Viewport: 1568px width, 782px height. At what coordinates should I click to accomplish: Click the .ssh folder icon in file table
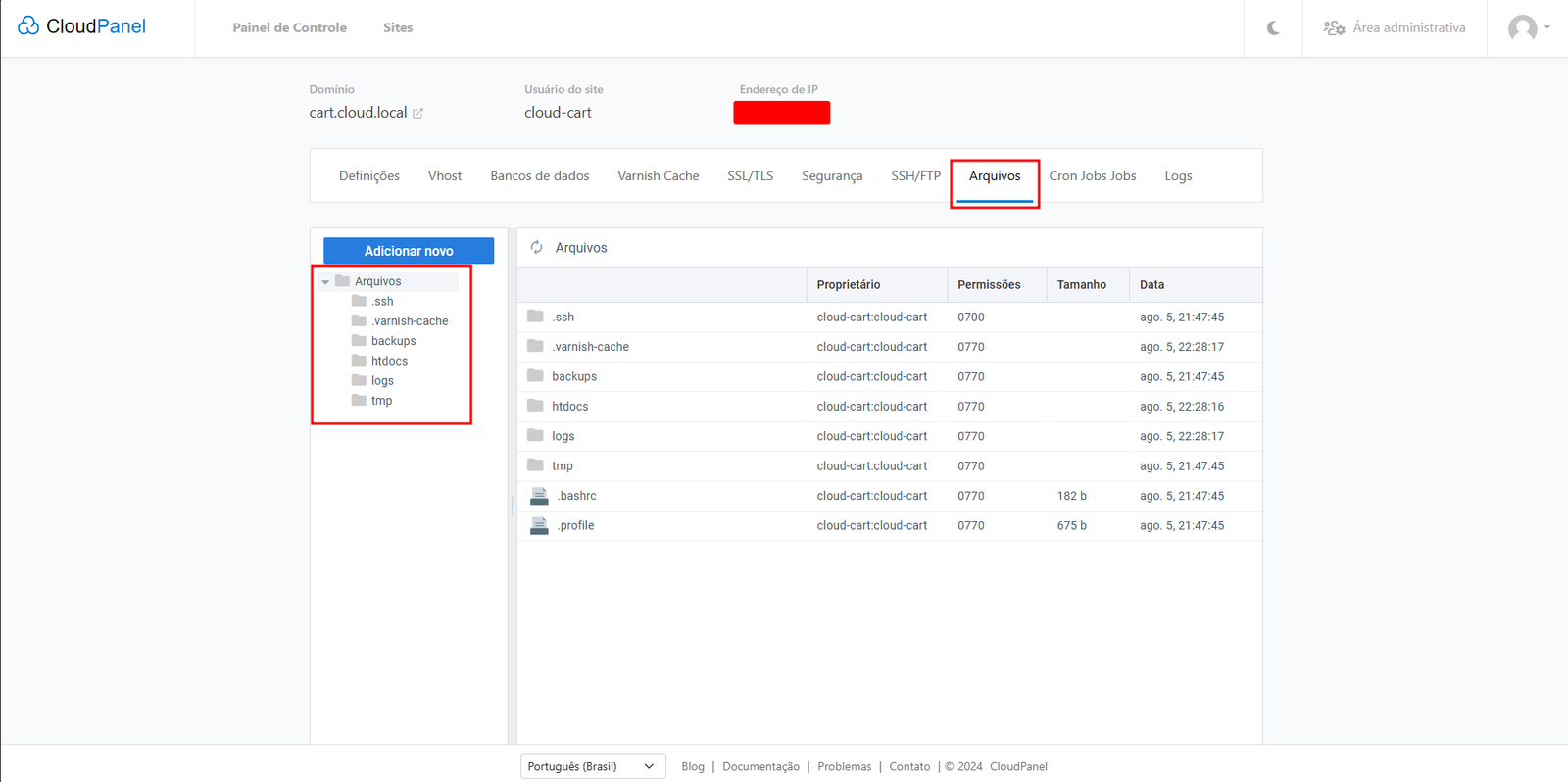535,317
